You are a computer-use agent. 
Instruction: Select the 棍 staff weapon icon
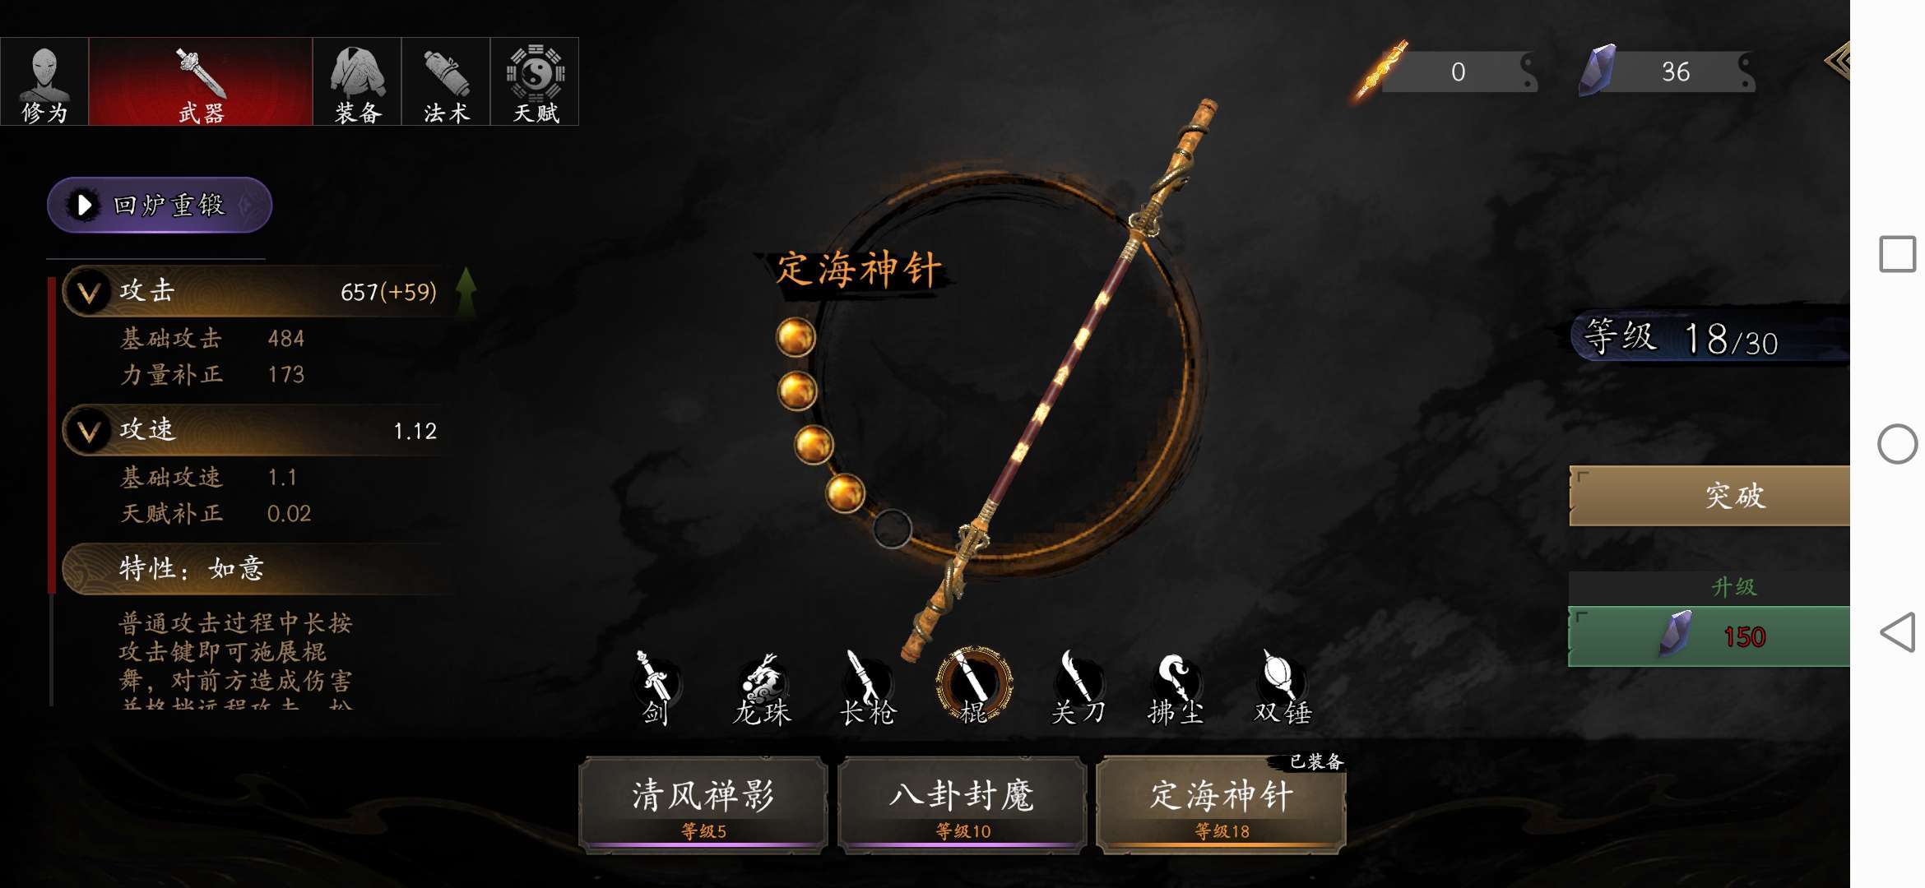974,687
